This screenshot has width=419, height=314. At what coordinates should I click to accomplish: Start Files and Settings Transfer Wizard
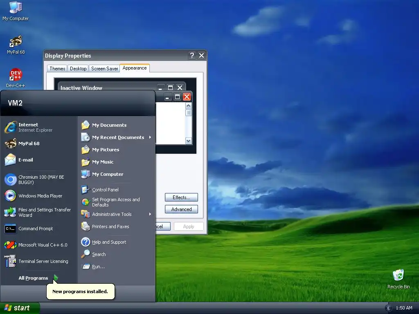[x=39, y=212]
